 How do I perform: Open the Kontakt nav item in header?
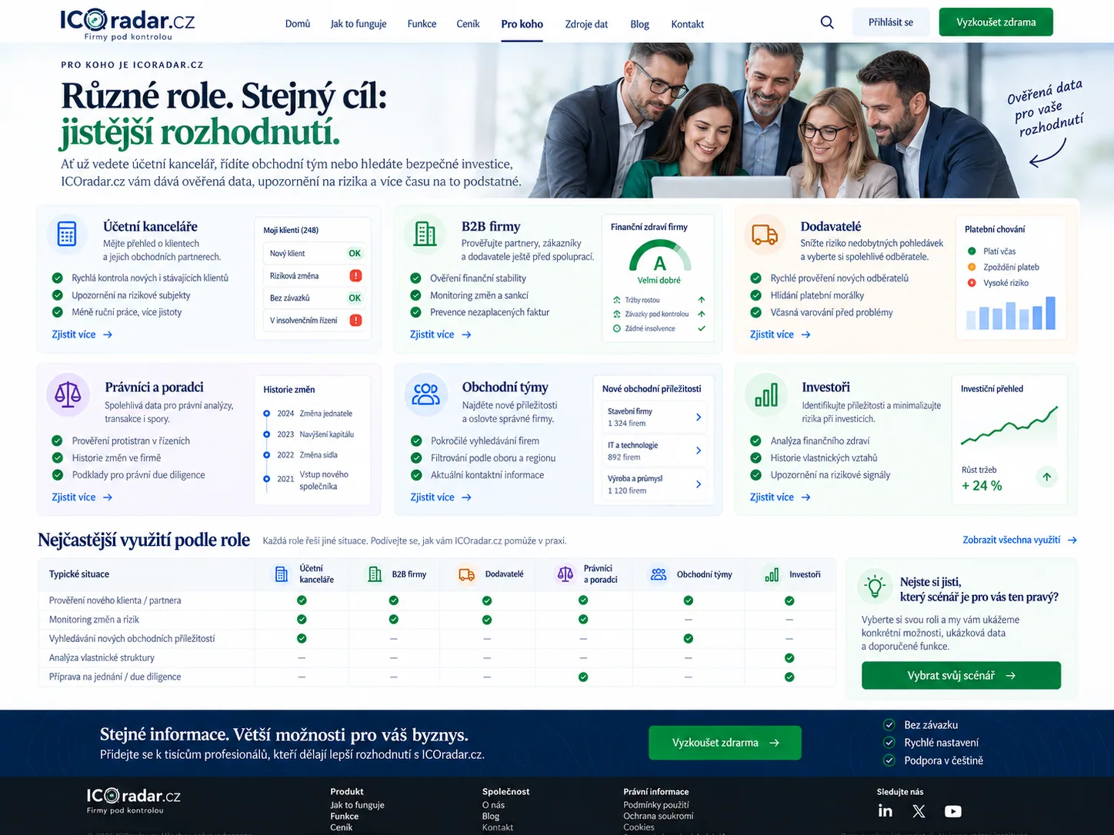click(x=687, y=24)
